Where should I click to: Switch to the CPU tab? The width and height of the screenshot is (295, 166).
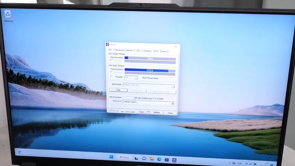click(110, 50)
